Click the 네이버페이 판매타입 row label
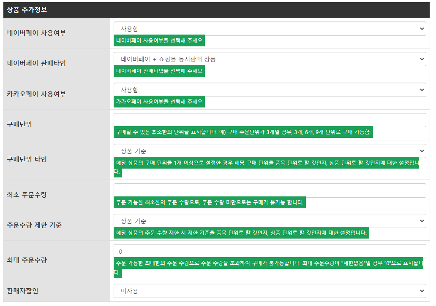This screenshot has width=436, height=306. [x=37, y=63]
